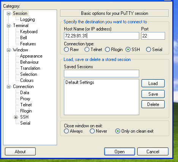This screenshot has height=162, width=178.
Task: Open Keyboard settings in tree
Action: tap(29, 32)
